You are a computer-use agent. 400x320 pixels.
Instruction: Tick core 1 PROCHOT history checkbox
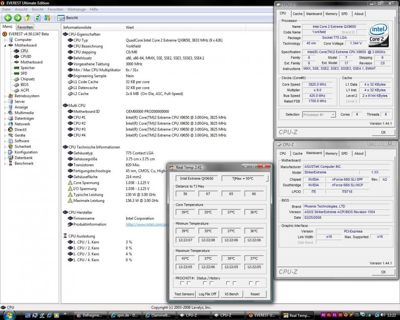[x=189, y=283]
